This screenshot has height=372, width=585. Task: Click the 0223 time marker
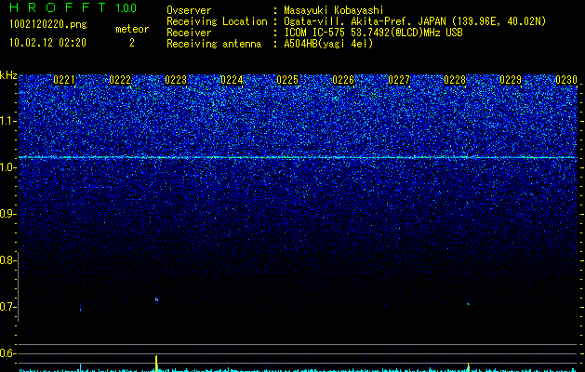click(176, 80)
